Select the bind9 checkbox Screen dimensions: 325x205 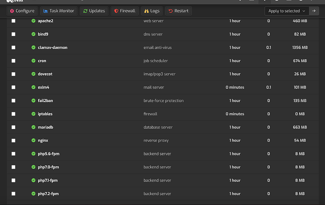click(x=14, y=34)
